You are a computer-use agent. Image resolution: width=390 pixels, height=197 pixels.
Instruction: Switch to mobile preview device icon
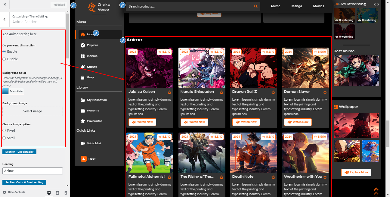[66, 193]
